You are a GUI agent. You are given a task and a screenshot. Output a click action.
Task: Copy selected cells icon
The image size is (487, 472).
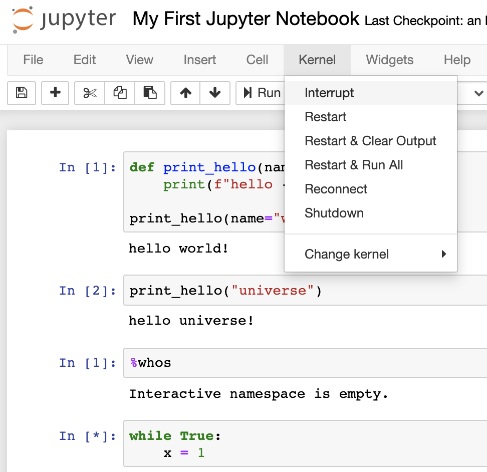click(x=120, y=93)
